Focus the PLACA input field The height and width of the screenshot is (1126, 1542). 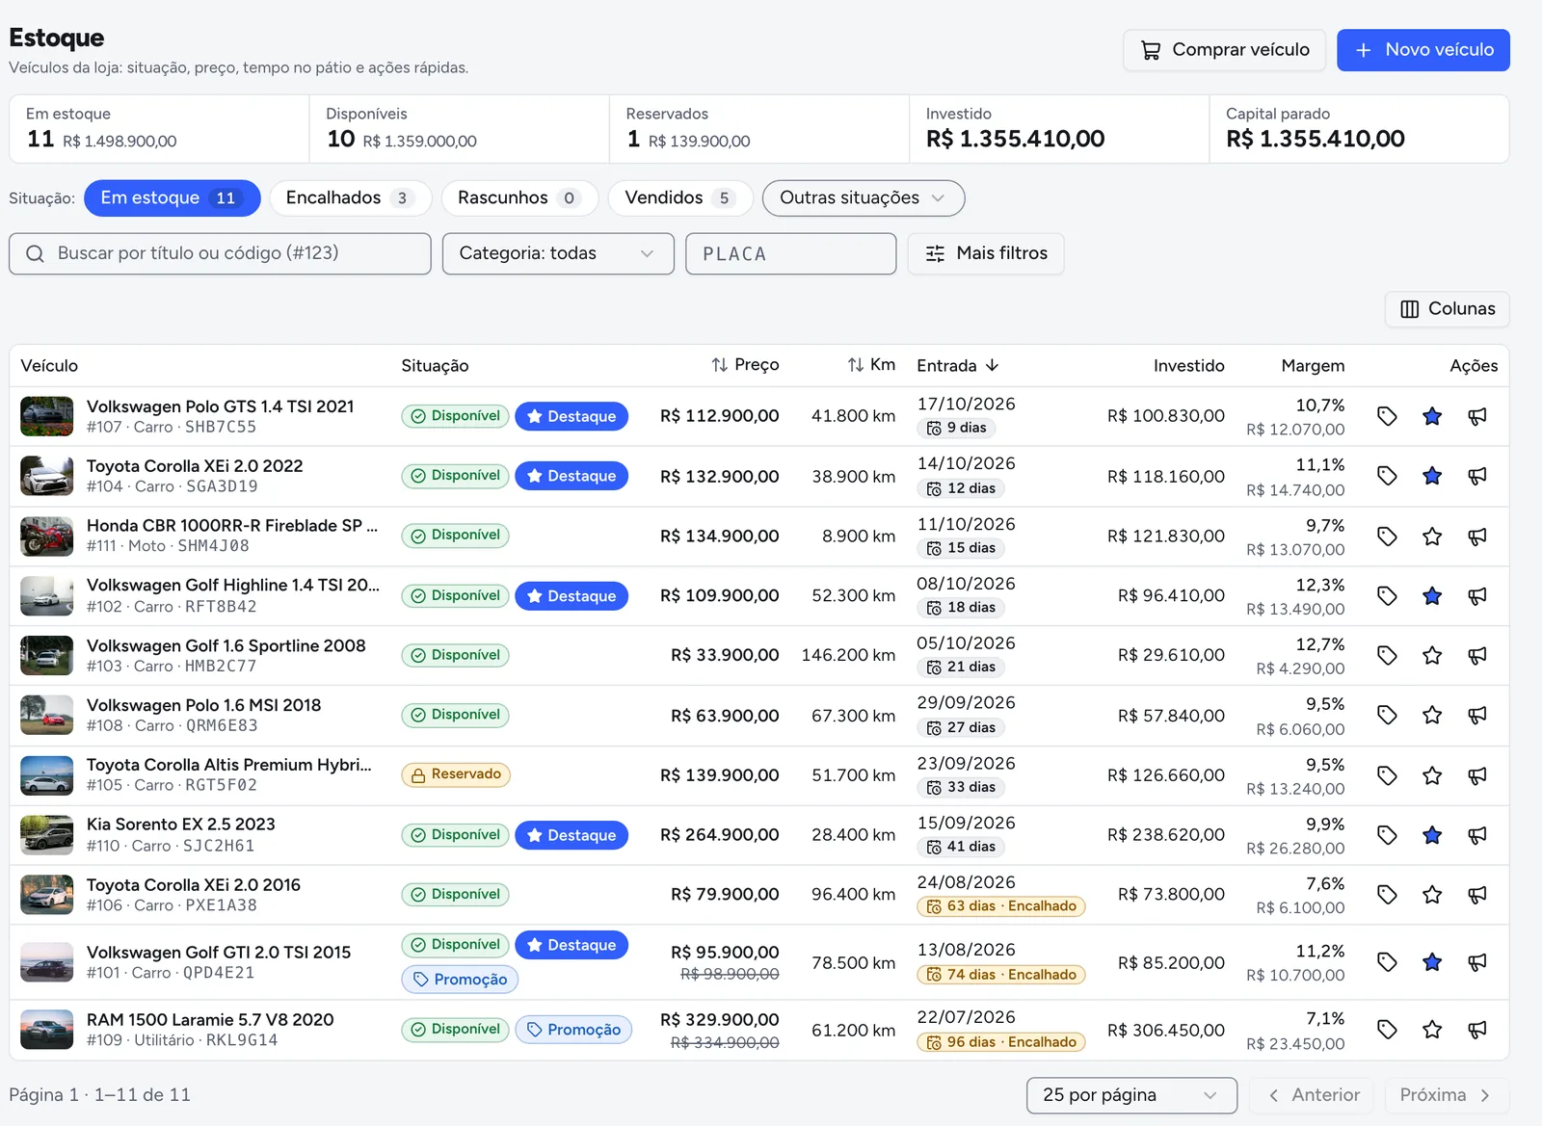click(791, 253)
